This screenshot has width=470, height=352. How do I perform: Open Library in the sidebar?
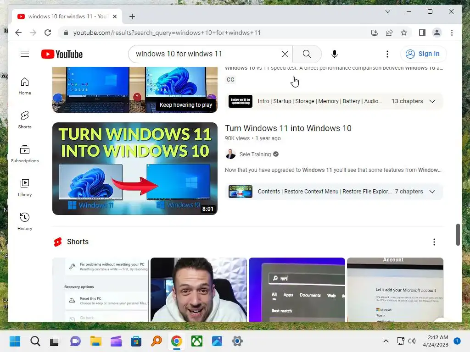pyautogui.click(x=25, y=187)
